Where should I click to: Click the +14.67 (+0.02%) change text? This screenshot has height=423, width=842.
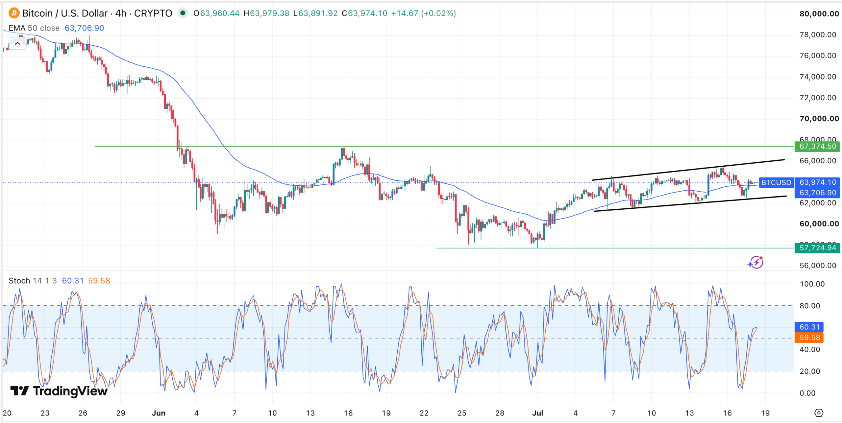[424, 13]
